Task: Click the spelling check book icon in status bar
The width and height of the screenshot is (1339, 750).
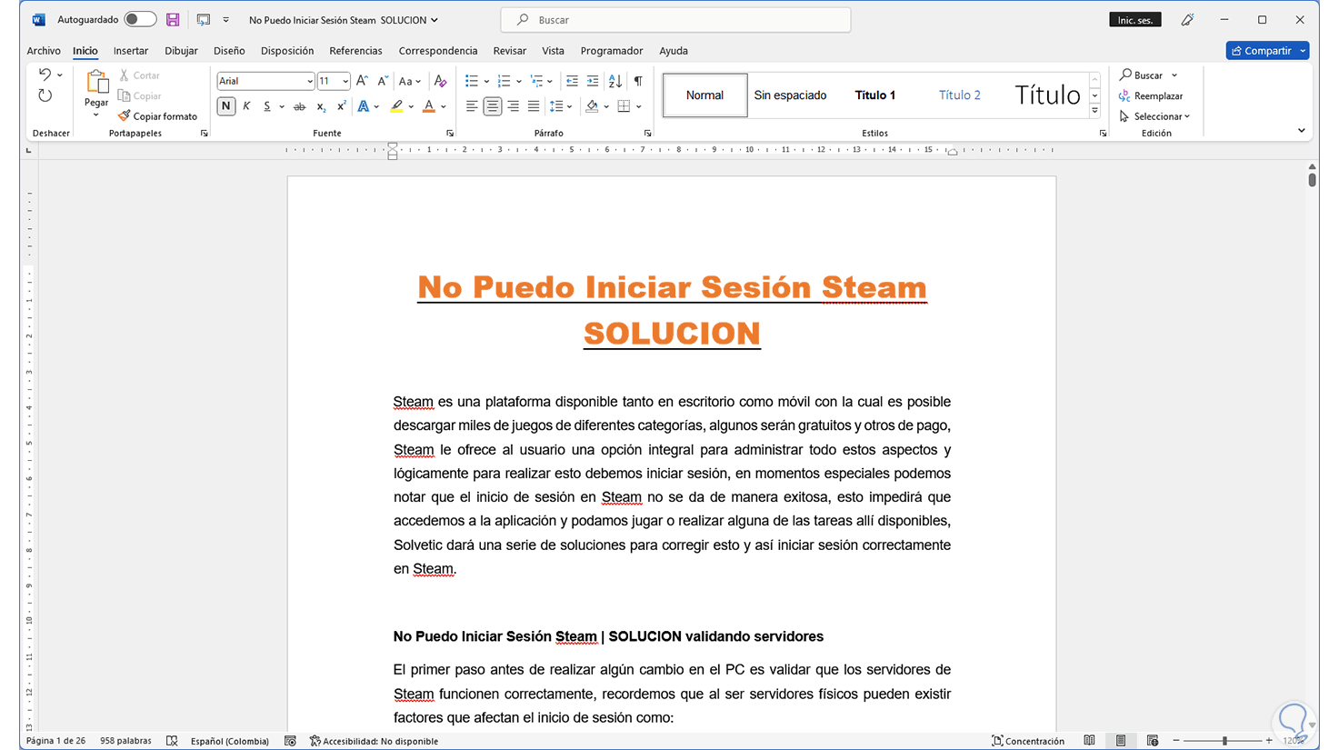Action: [172, 741]
